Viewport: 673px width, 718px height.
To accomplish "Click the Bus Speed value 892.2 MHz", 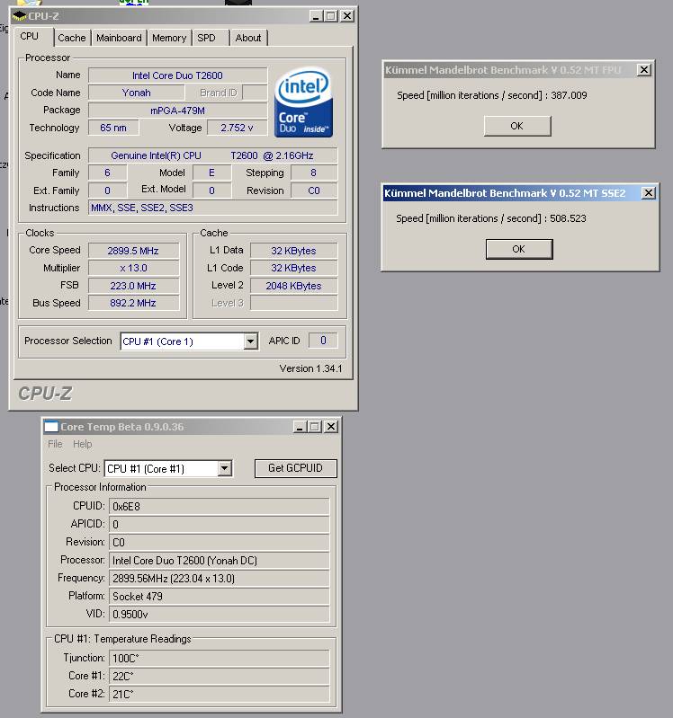I will (133, 303).
